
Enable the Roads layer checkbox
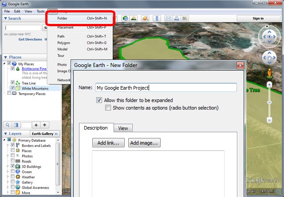coord(12,161)
